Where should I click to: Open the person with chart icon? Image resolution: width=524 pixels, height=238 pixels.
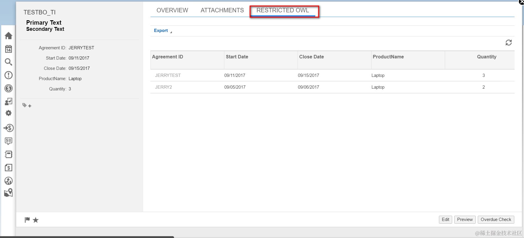[9, 102]
